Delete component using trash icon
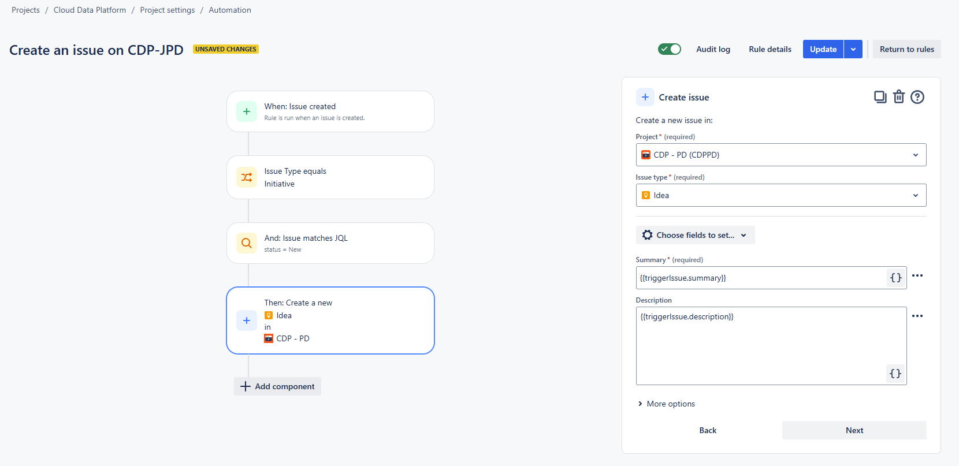 (x=899, y=97)
